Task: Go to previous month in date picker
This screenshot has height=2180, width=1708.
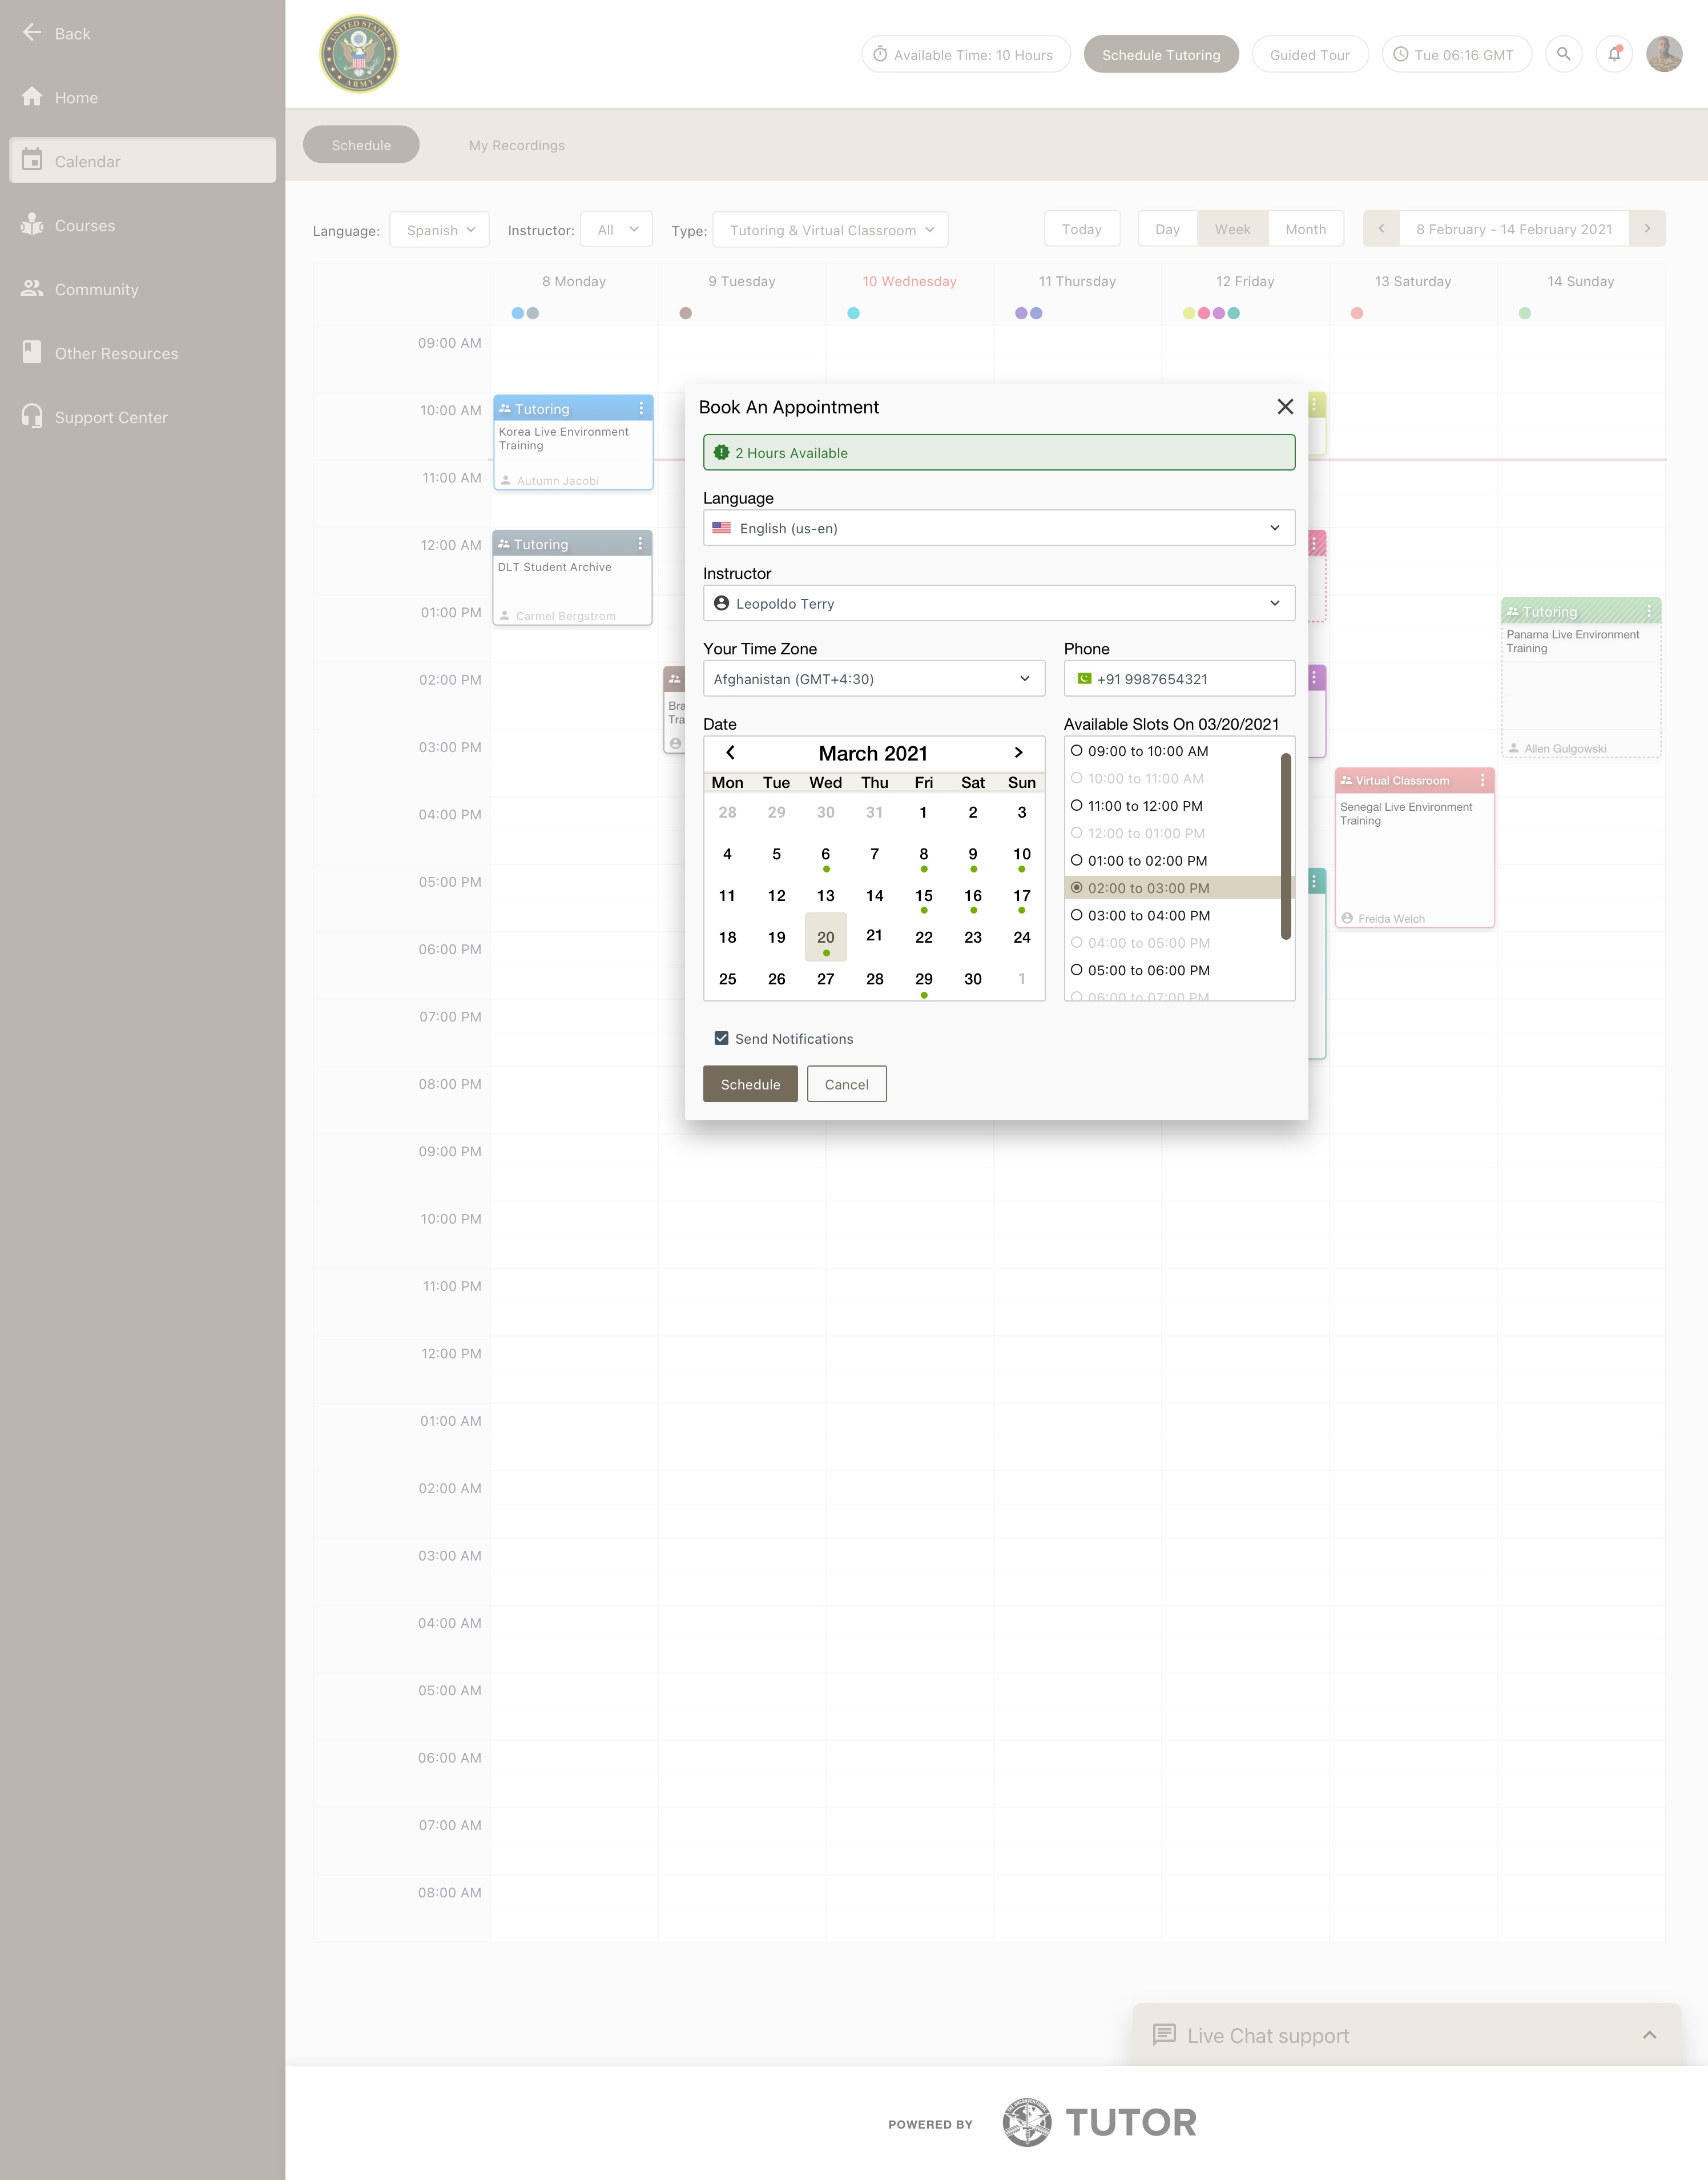Action: [730, 753]
